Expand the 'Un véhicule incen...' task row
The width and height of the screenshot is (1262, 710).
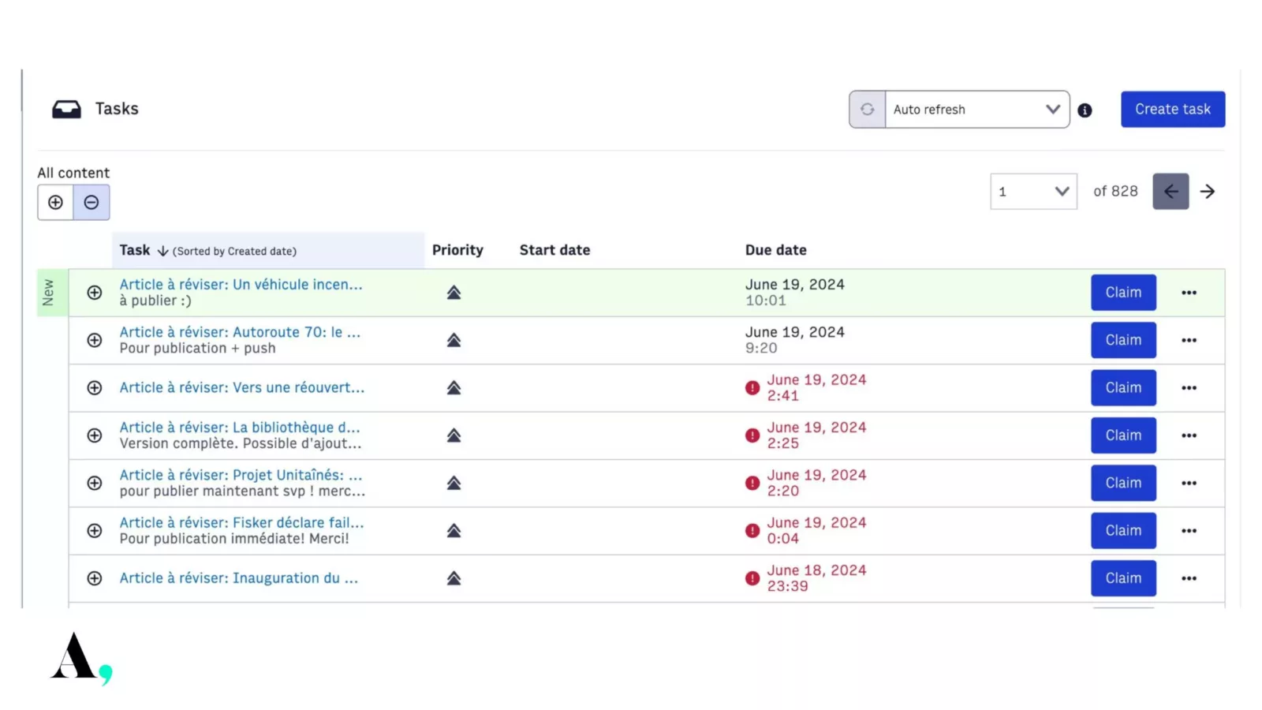(95, 293)
